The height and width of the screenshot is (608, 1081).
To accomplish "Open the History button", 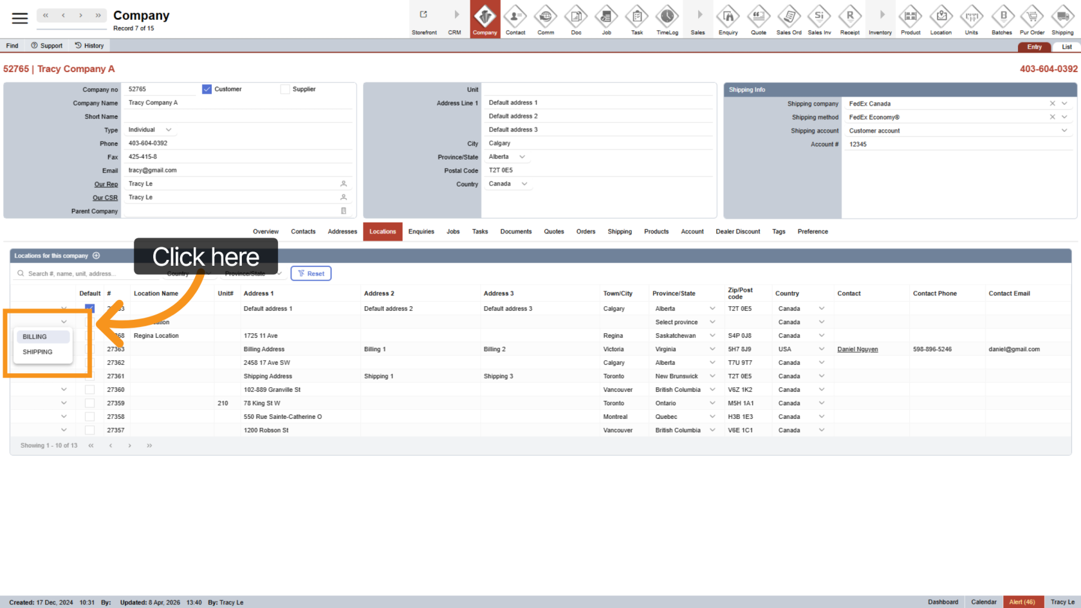I will (x=89, y=46).
